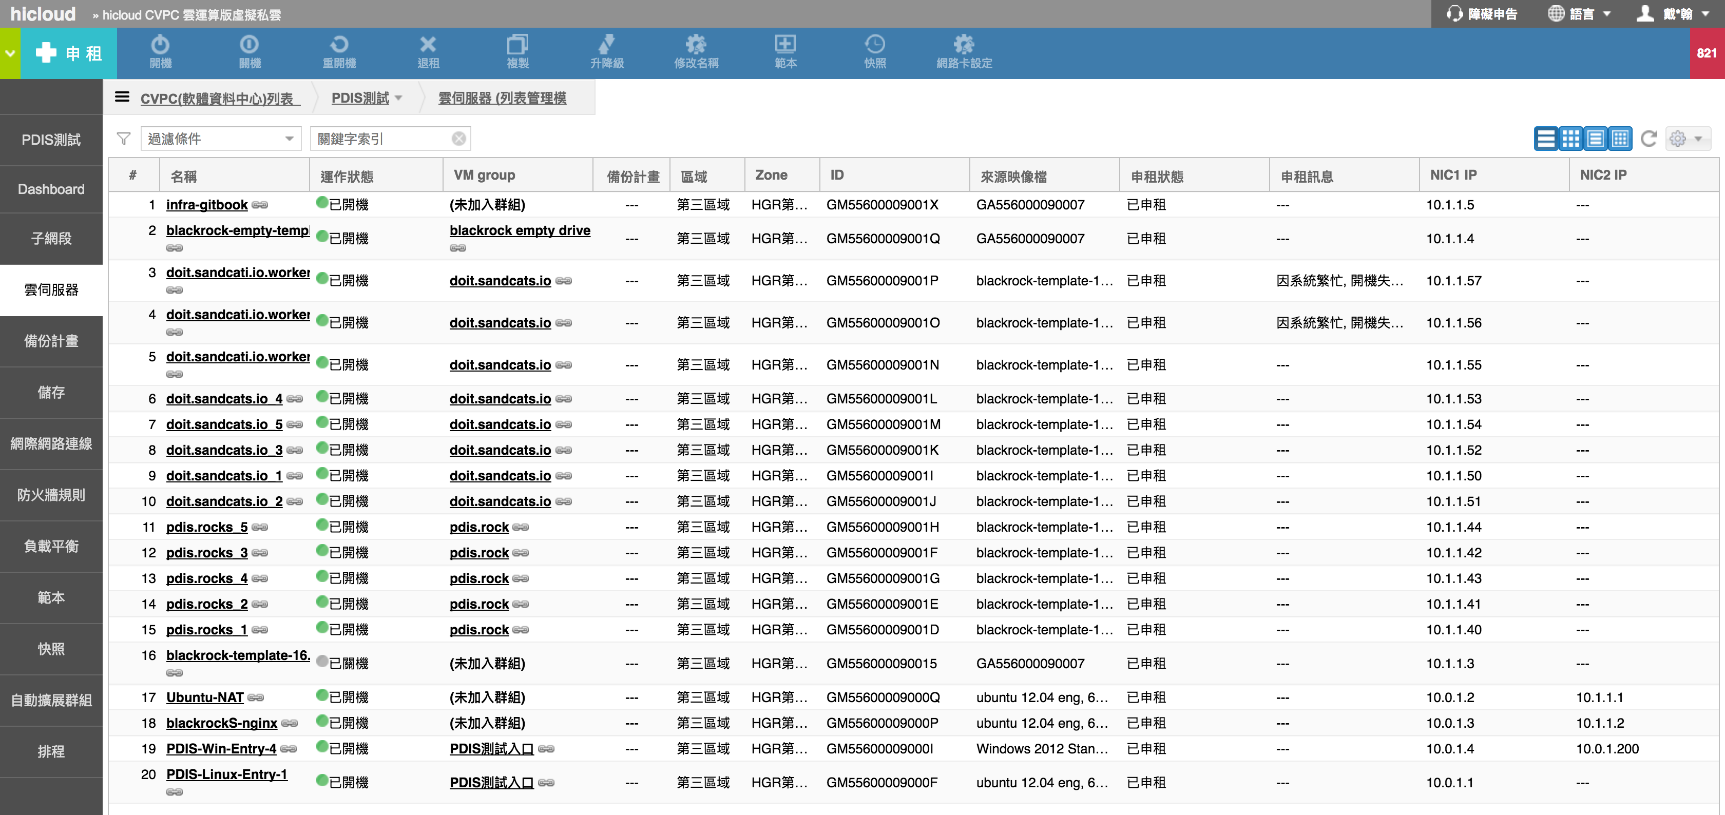Toggle the hamburger menu in the breadcrumb
Screen dimensions: 1725x815
click(x=122, y=97)
